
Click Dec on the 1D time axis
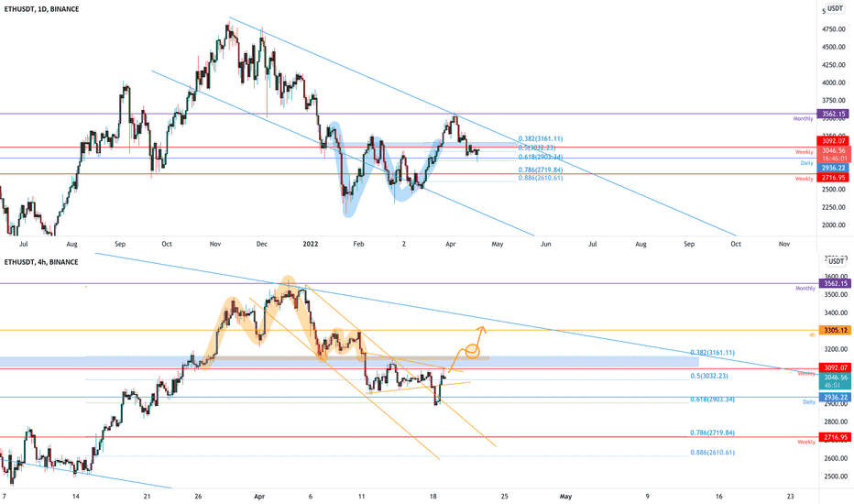pos(262,244)
